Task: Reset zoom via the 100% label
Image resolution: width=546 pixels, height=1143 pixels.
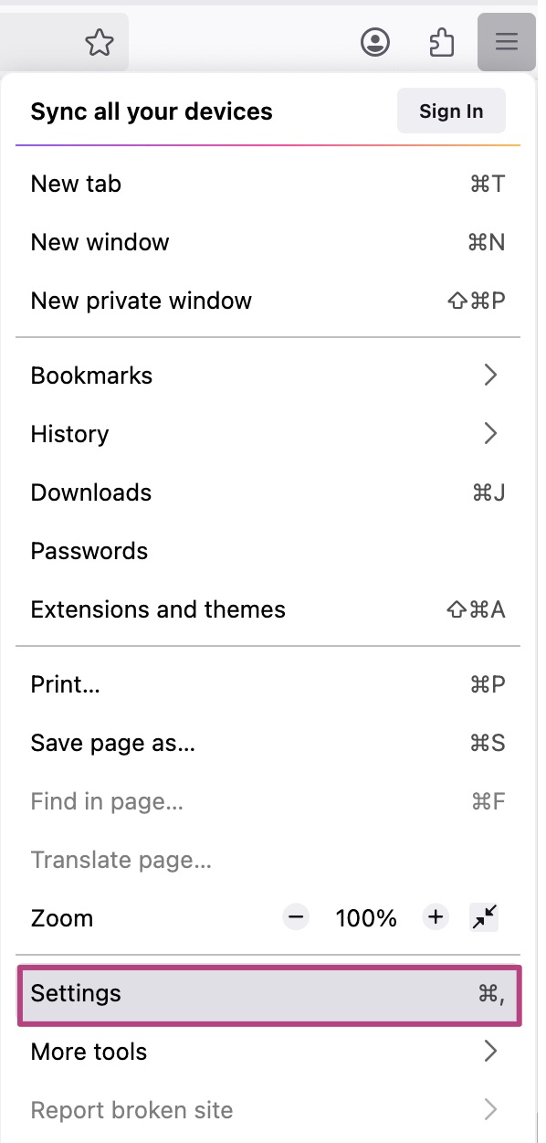Action: (x=366, y=918)
